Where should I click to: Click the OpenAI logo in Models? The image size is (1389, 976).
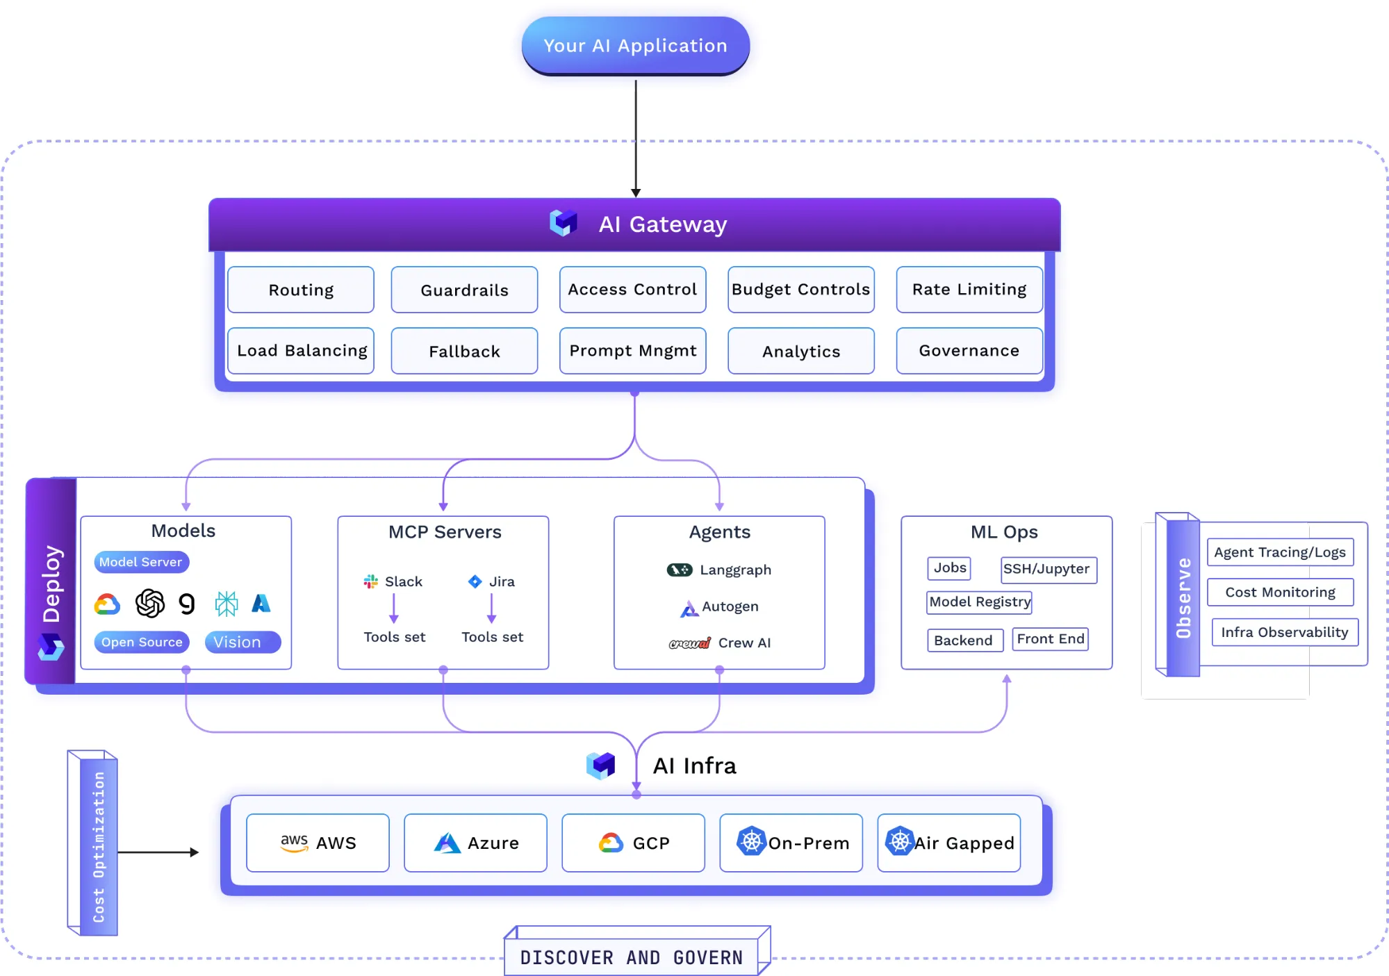click(x=149, y=603)
